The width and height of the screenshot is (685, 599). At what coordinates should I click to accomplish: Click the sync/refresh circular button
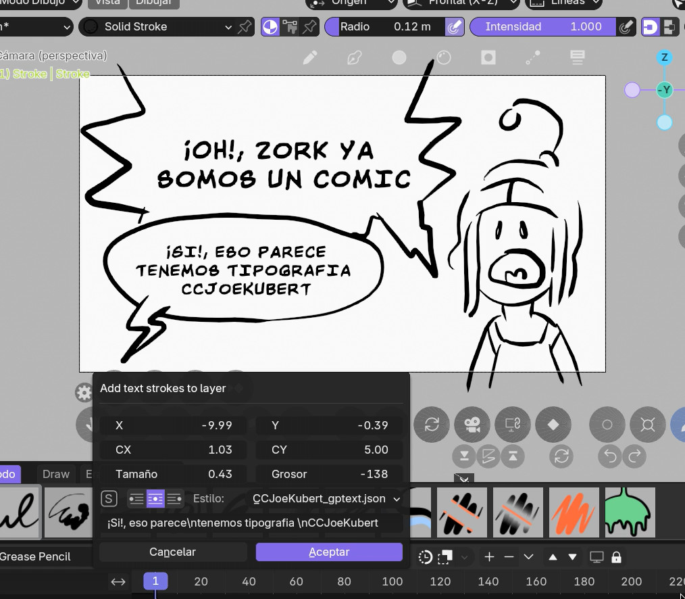point(431,425)
